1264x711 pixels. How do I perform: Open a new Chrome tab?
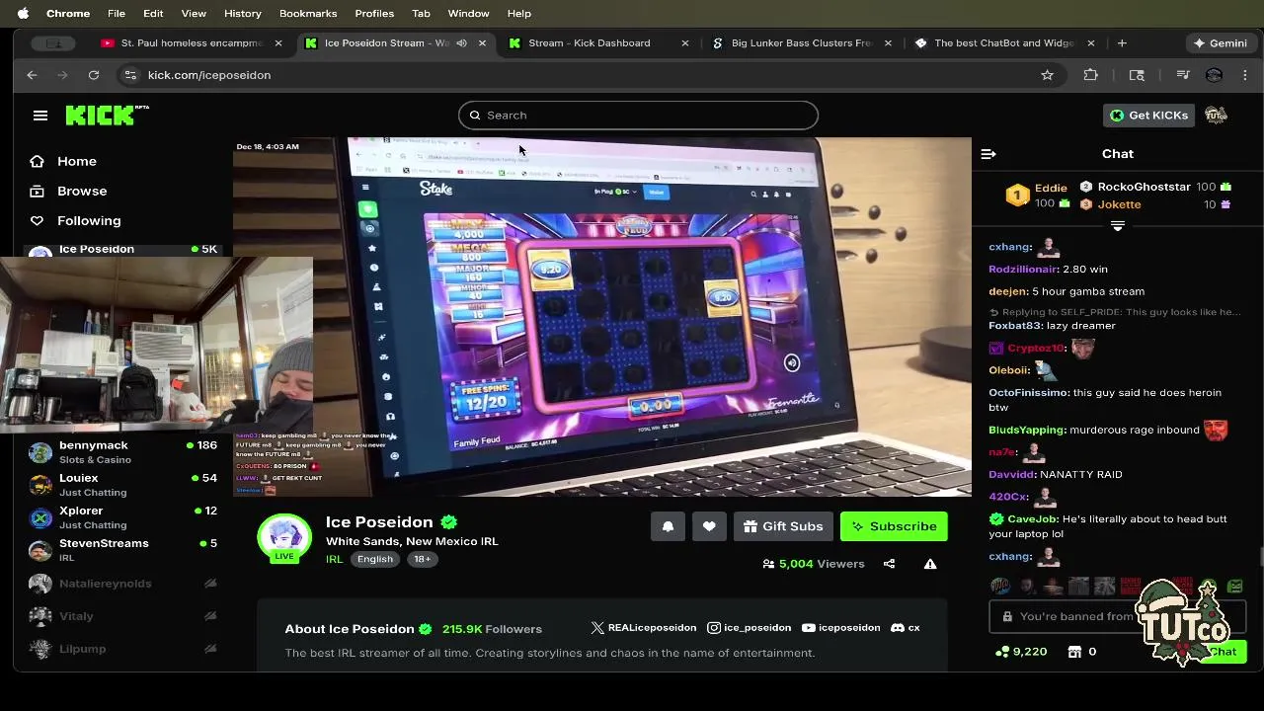point(1122,43)
